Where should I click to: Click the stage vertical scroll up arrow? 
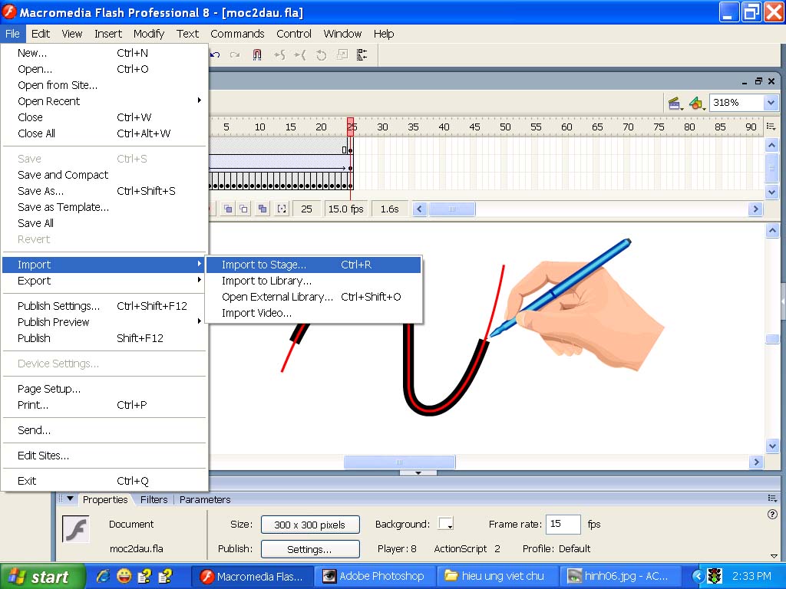pos(772,231)
